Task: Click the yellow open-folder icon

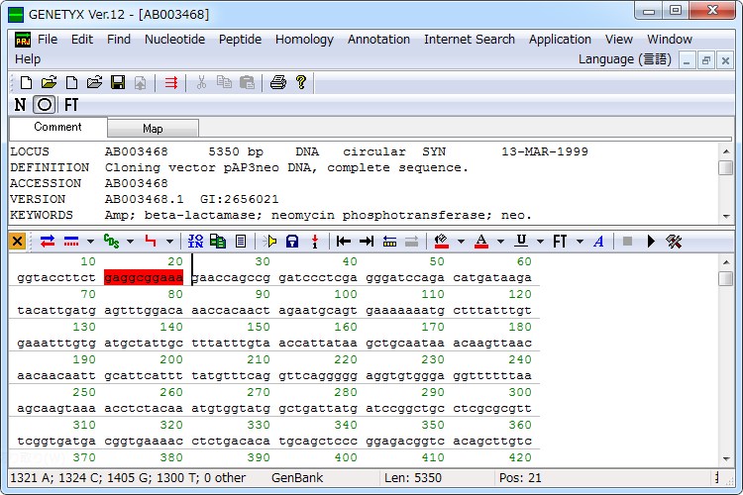Action: (x=49, y=83)
